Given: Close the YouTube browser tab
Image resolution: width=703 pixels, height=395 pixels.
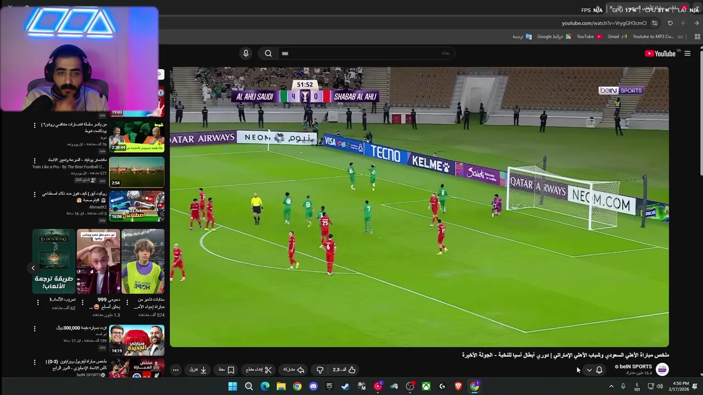Looking at the screenshot, I should point(611,8).
